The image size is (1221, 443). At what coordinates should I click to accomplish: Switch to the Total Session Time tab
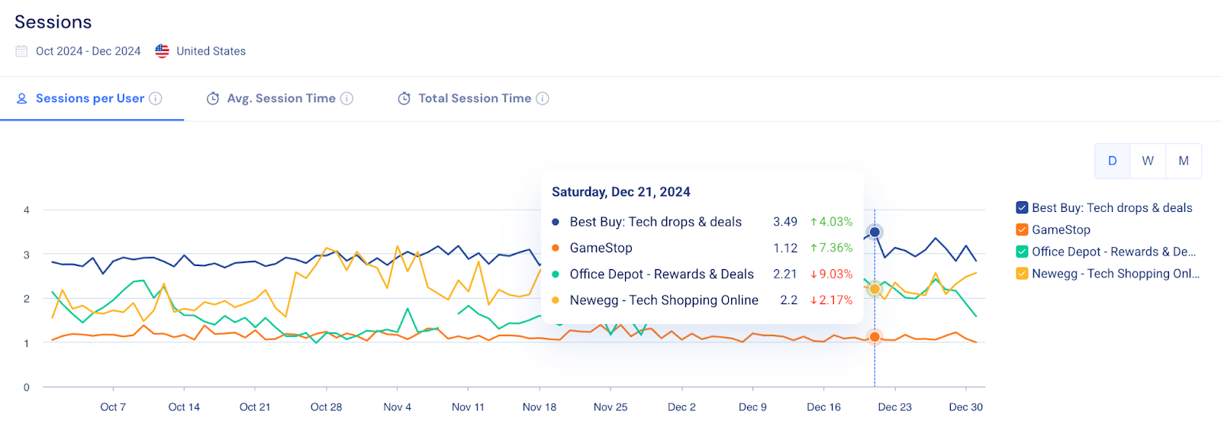click(x=473, y=98)
